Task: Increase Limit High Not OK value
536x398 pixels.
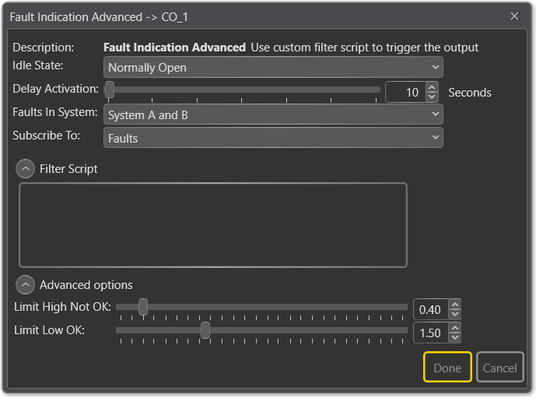Action: [x=455, y=305]
